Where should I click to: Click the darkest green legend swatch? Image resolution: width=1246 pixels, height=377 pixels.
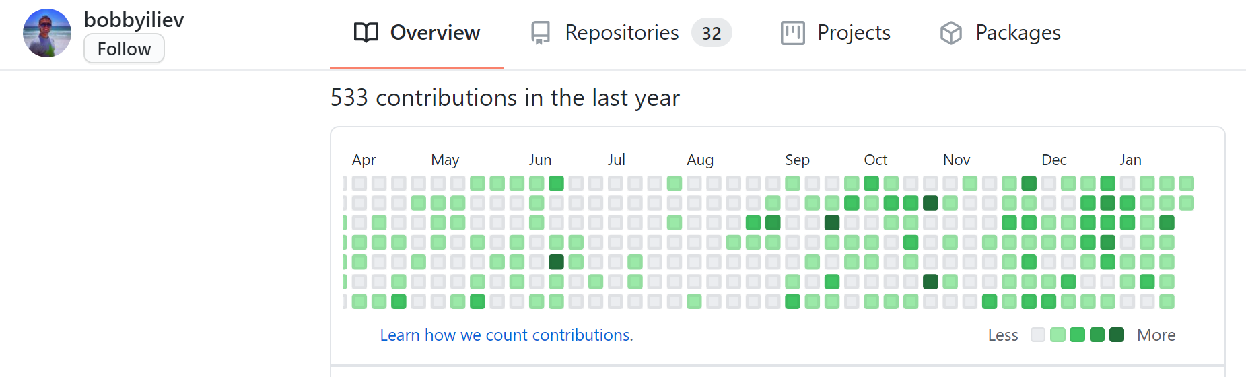pos(1117,335)
